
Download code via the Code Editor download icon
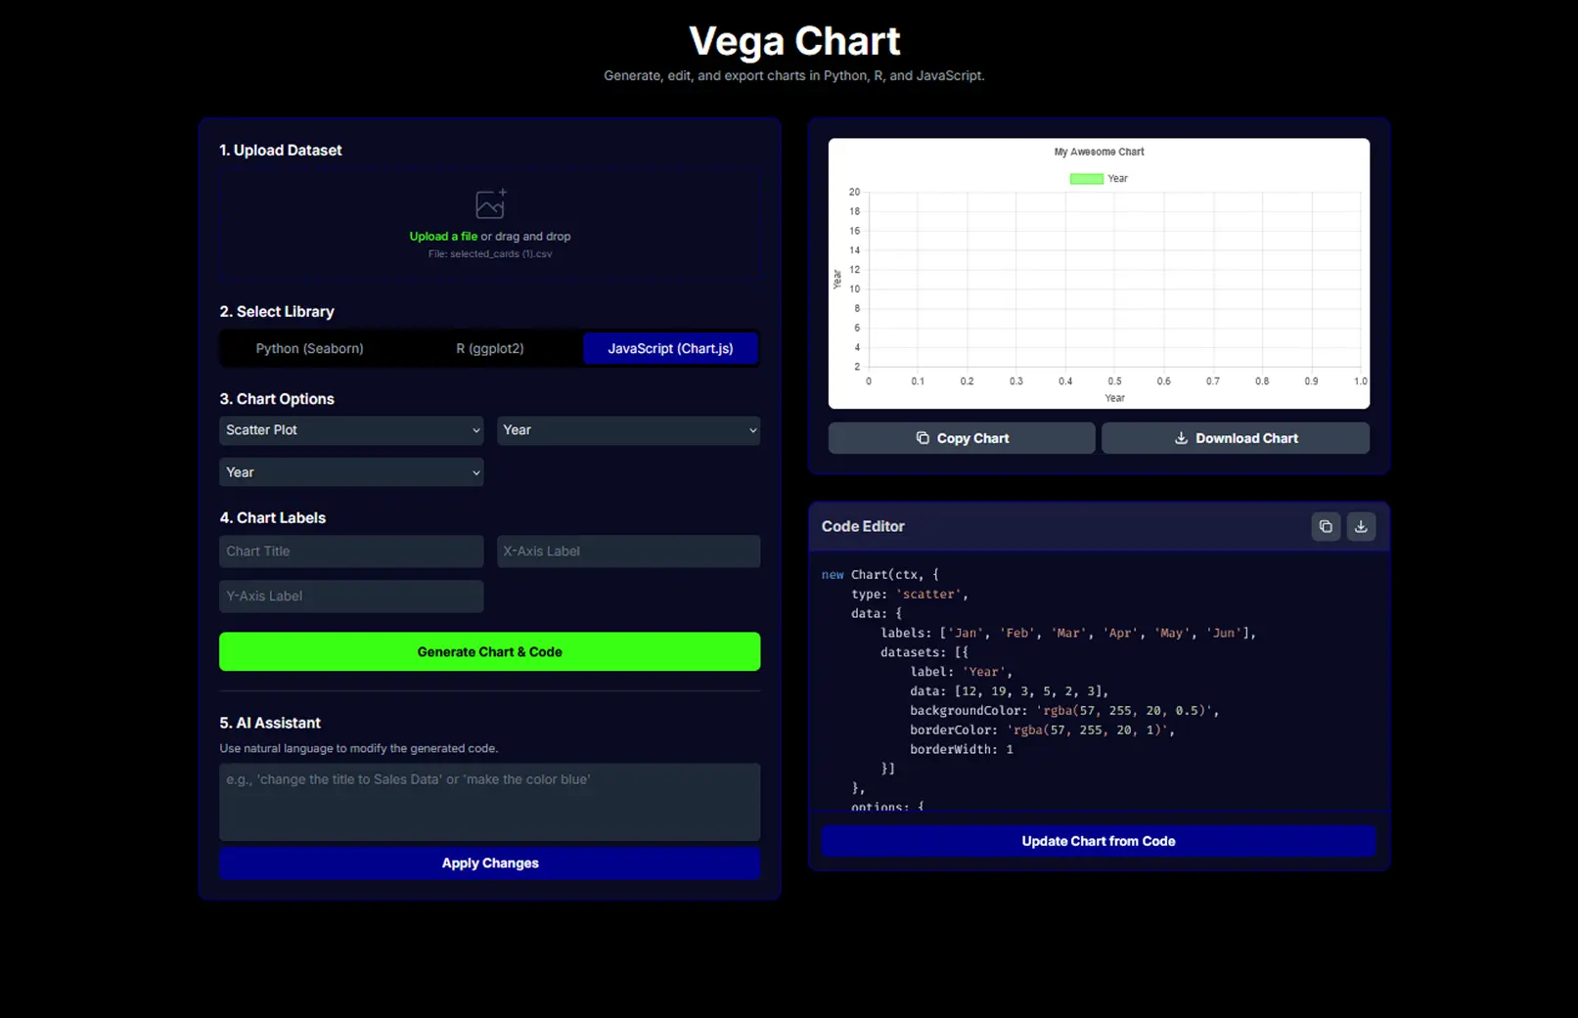pos(1361,526)
